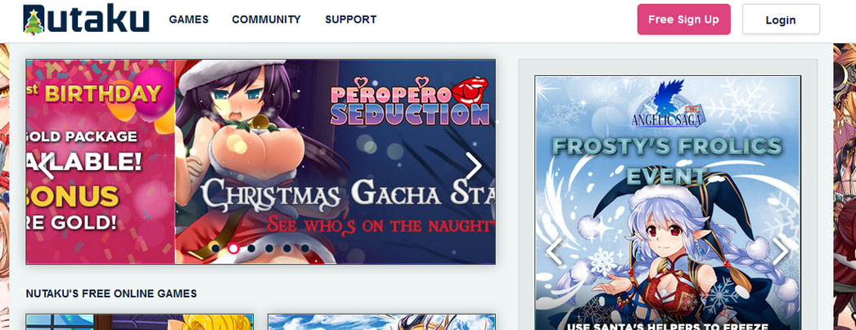Select the sixth carousel dot indicator
856x330 pixels.
(x=304, y=248)
